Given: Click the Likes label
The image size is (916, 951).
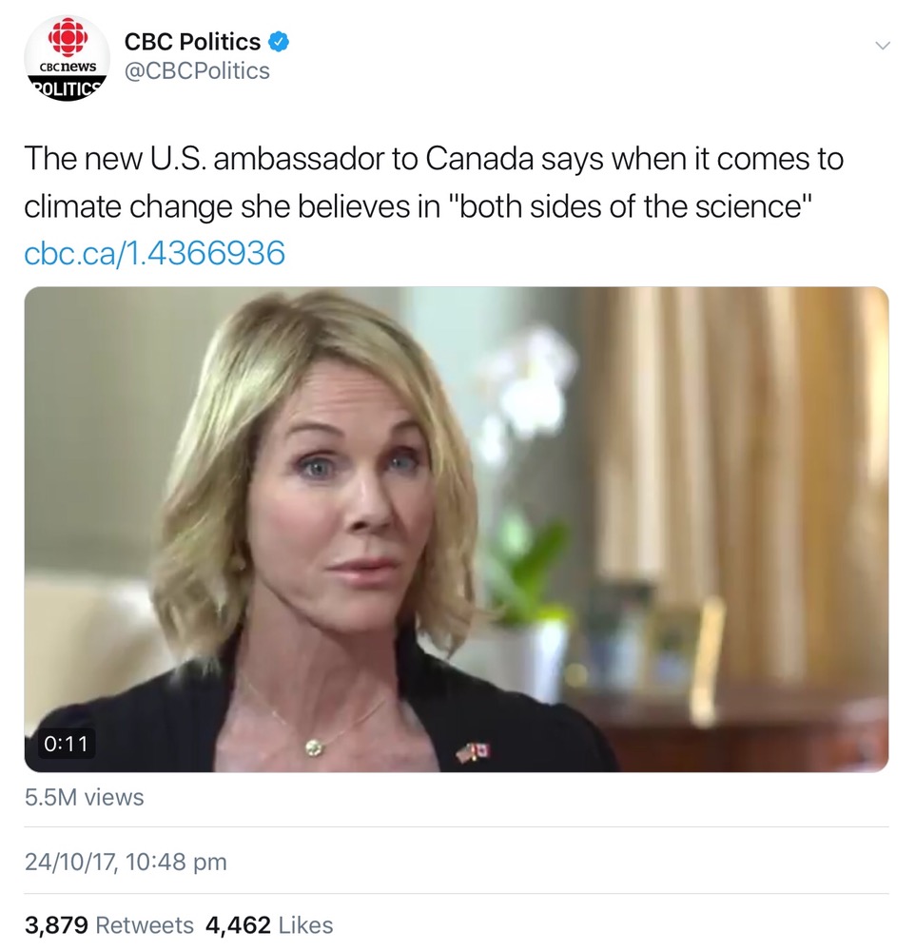Looking at the screenshot, I should click(x=305, y=924).
